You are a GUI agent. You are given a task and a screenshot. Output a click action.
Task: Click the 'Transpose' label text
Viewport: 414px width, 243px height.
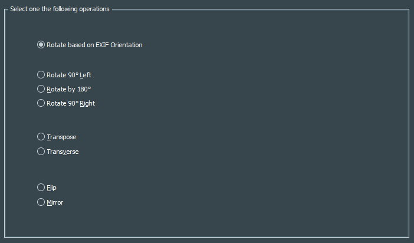[x=61, y=137]
